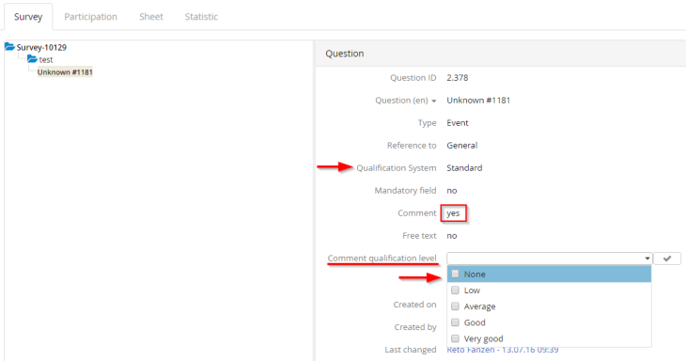This screenshot has height=361, width=686.
Task: Click the Question ID label
Action: click(x=413, y=78)
